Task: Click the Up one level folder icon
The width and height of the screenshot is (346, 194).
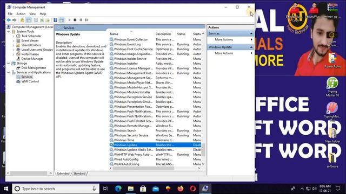Action: coord(22,20)
